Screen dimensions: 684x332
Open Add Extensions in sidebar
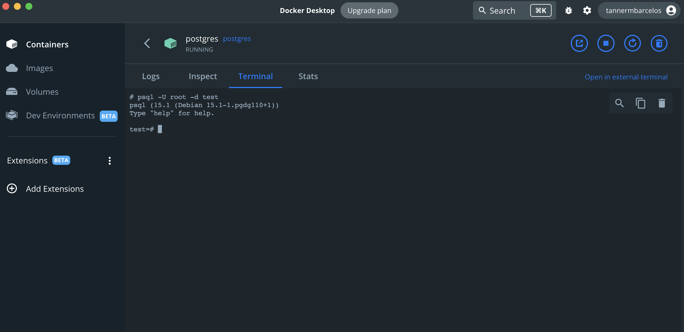click(x=55, y=189)
